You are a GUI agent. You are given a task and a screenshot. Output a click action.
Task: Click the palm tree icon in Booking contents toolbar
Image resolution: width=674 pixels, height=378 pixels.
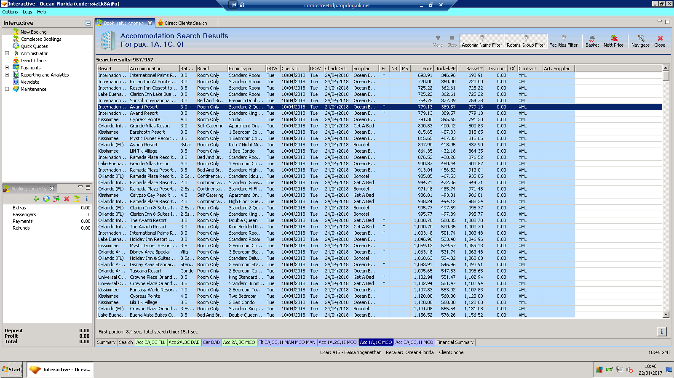coord(77,199)
